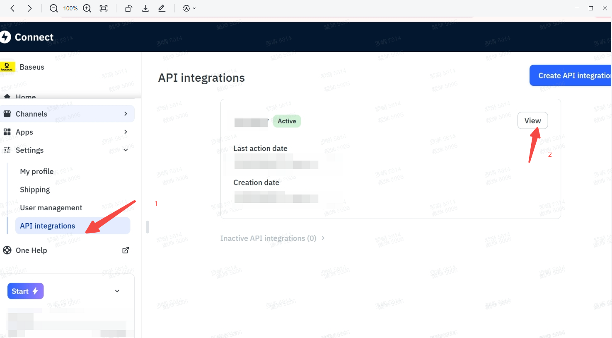Expand the Inactive API integrations chevron
This screenshot has height=338, width=612.
[323, 238]
